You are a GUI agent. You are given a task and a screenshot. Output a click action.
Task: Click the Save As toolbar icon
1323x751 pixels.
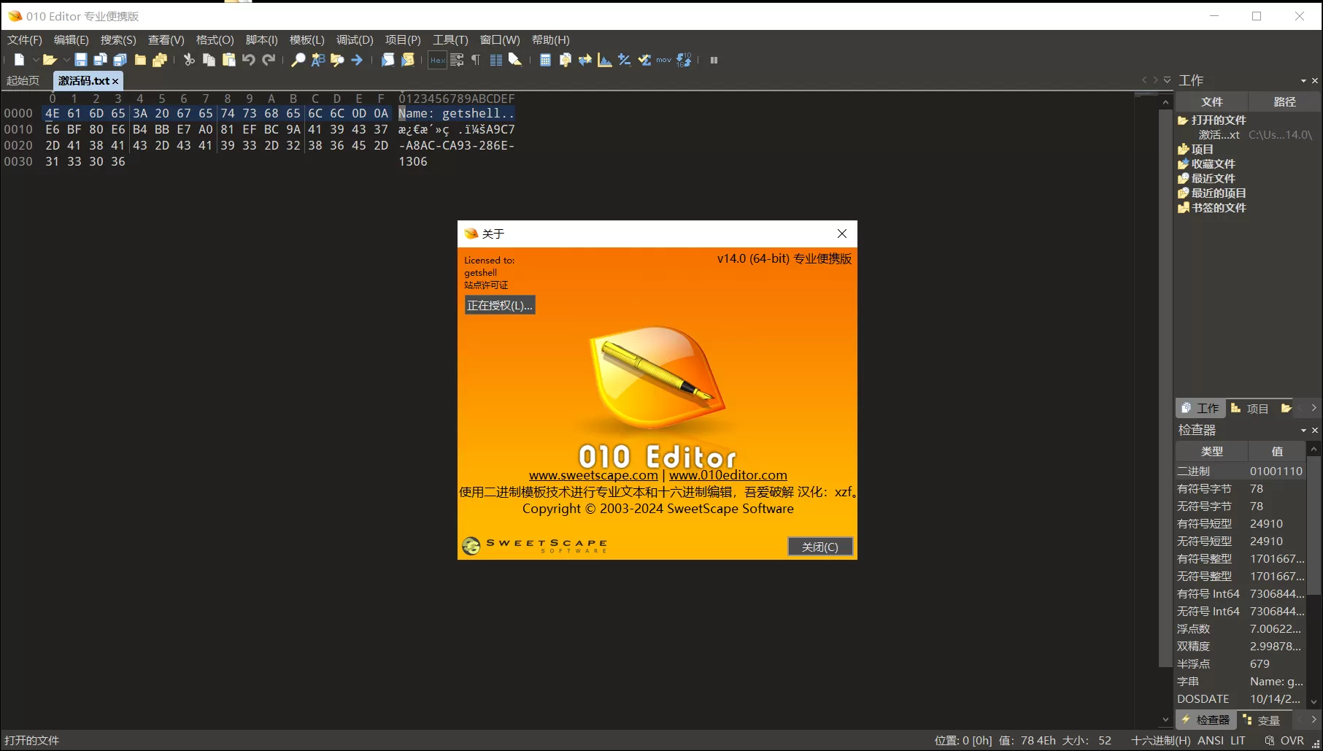pyautogui.click(x=101, y=60)
